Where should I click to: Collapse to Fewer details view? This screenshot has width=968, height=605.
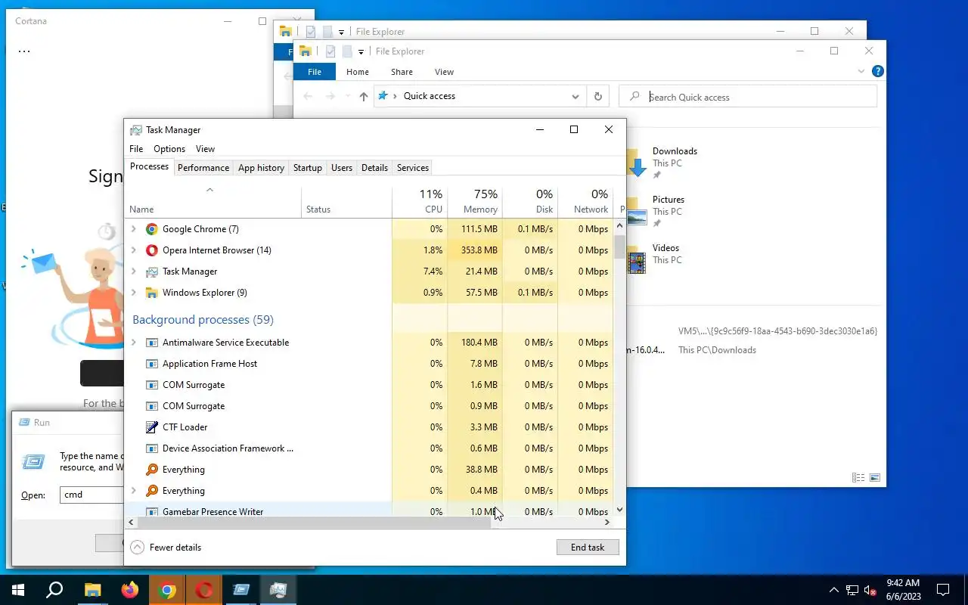pos(166,548)
